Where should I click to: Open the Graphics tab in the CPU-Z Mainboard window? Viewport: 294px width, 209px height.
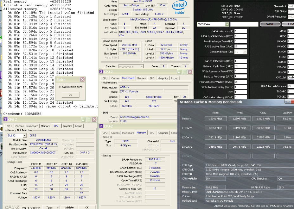pos(163,78)
